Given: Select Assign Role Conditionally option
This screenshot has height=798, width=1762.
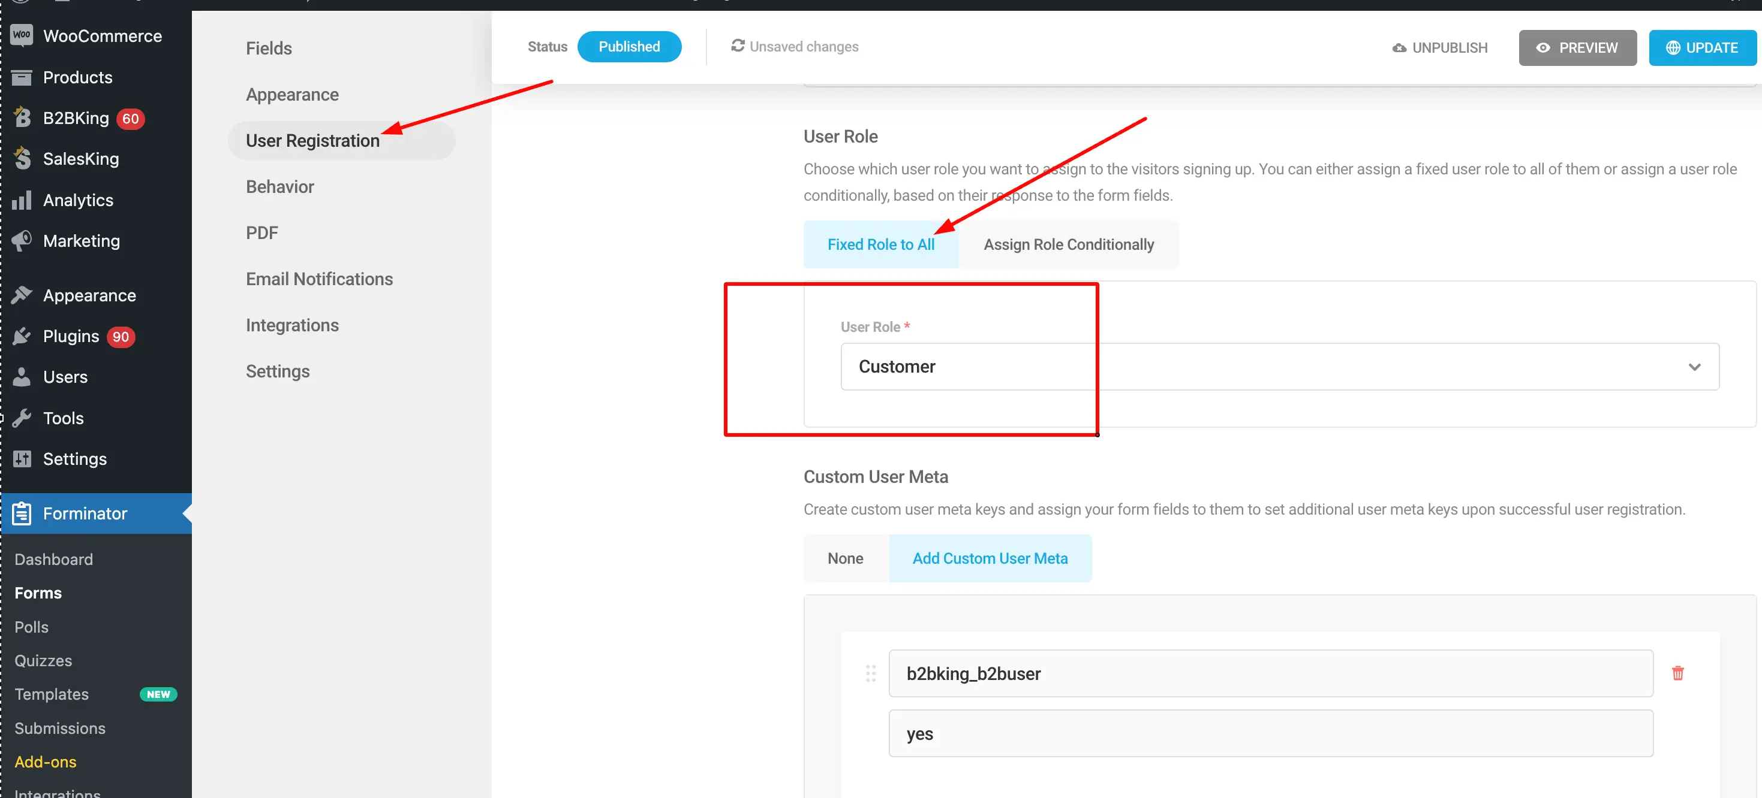Looking at the screenshot, I should pos(1068,244).
